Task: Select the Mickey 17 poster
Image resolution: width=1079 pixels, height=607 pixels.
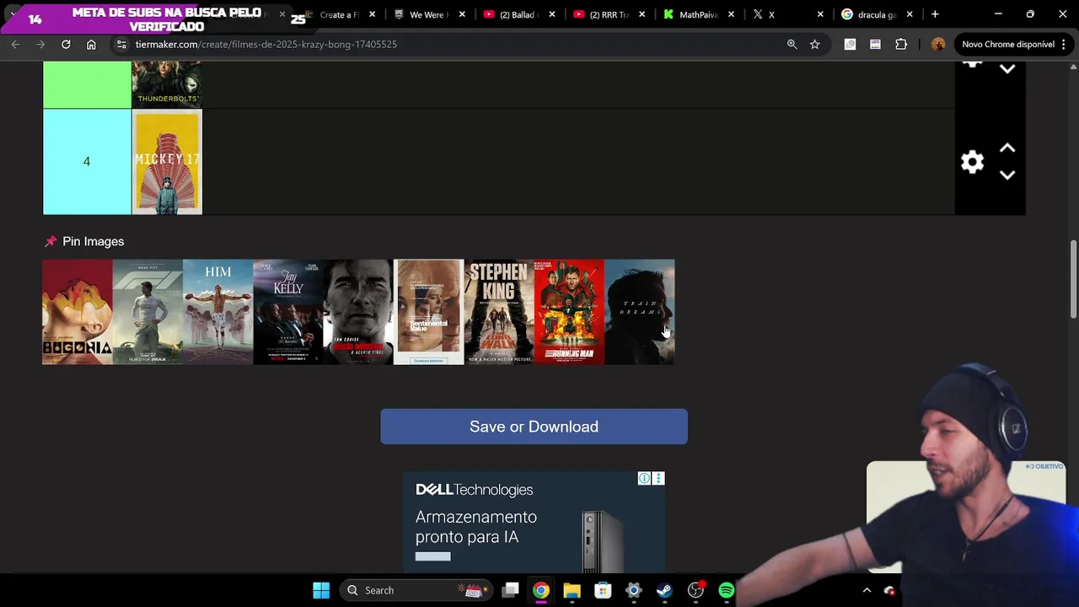Action: tap(167, 162)
